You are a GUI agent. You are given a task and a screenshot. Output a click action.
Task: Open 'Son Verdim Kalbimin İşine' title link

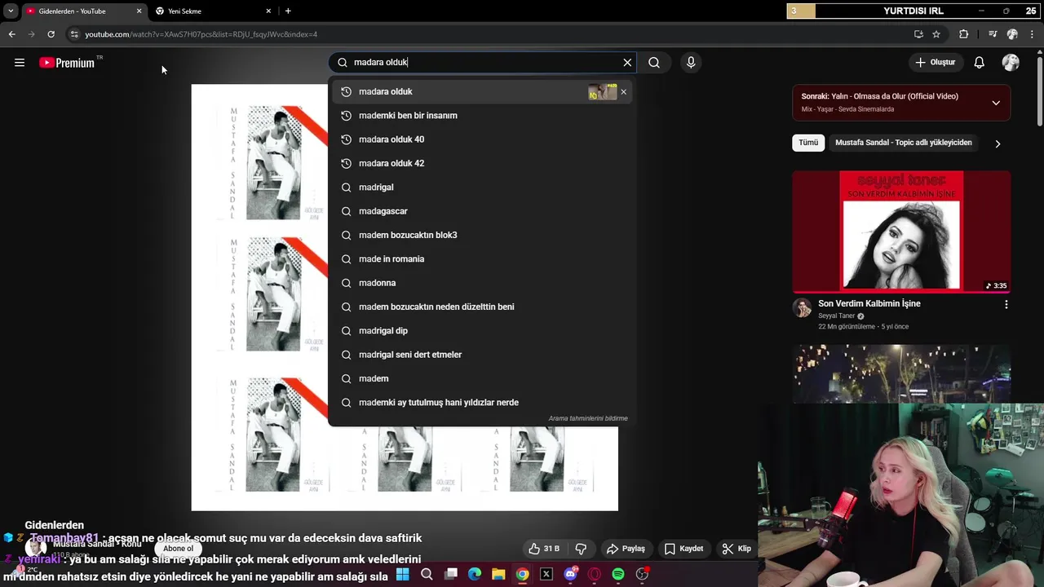click(x=869, y=303)
